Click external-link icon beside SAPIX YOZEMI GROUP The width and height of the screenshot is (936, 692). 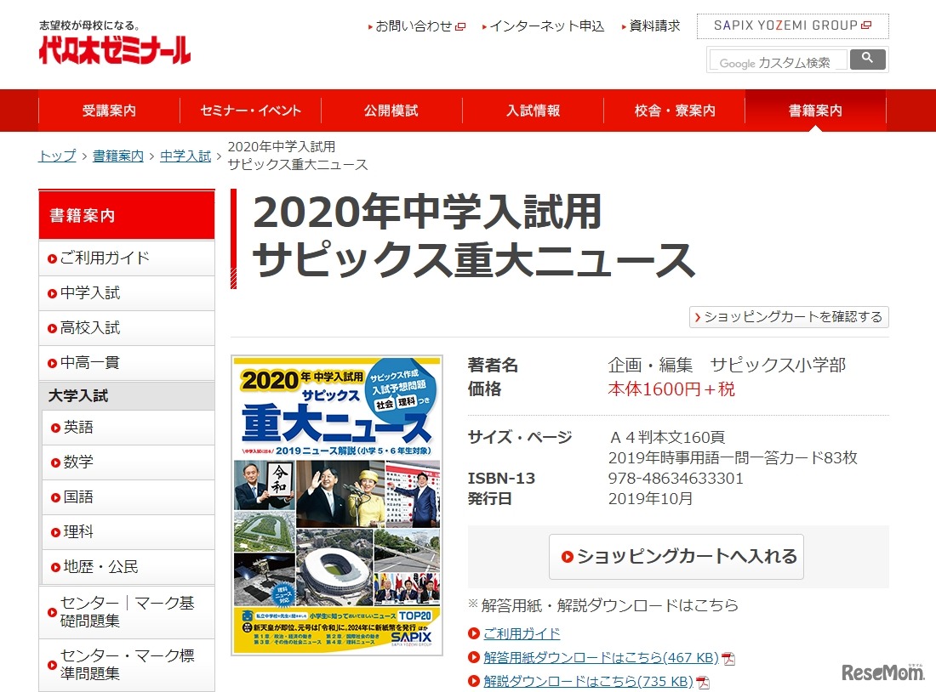[866, 26]
